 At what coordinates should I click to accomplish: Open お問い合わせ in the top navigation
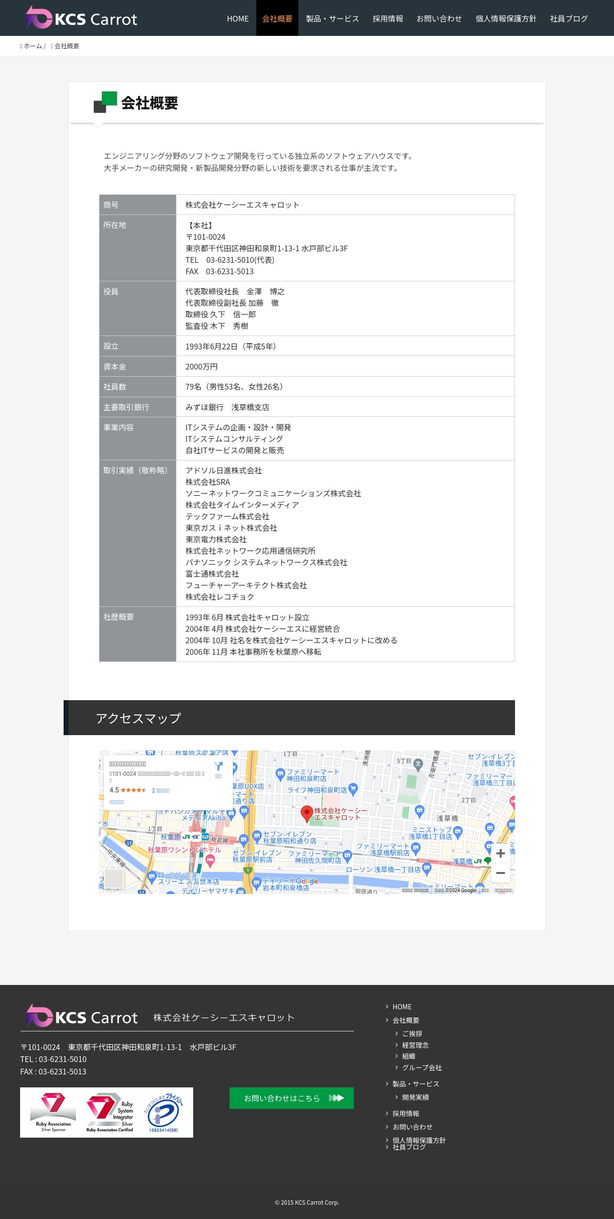click(439, 19)
